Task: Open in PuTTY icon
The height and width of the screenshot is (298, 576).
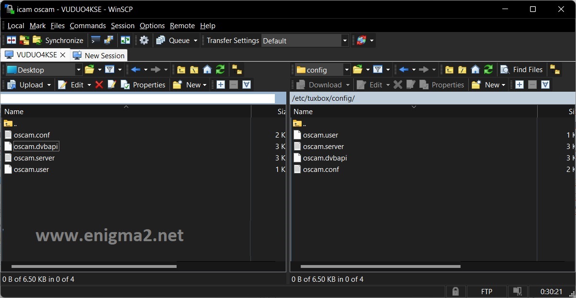Action: 109,41
